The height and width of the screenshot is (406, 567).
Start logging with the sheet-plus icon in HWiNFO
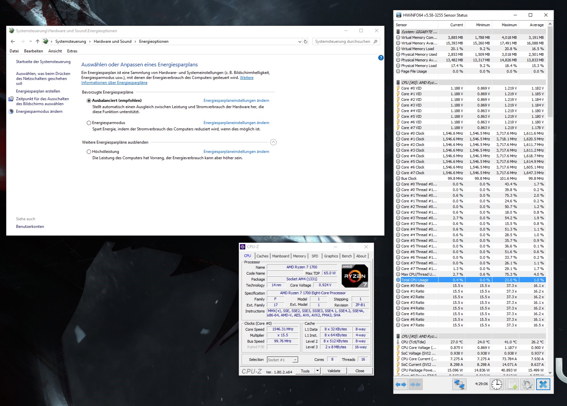[512, 384]
